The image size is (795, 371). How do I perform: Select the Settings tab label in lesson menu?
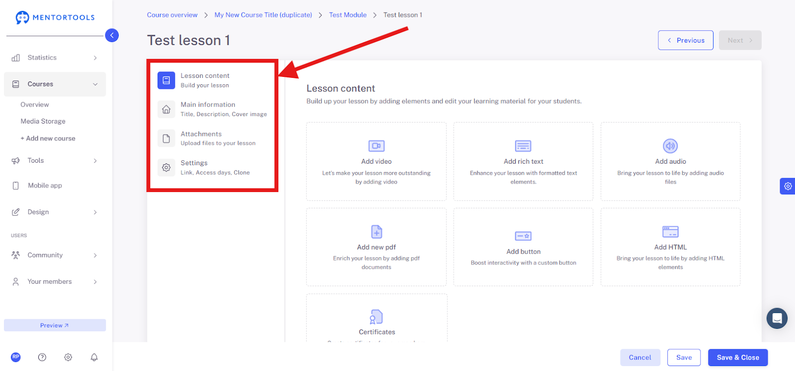(x=194, y=163)
